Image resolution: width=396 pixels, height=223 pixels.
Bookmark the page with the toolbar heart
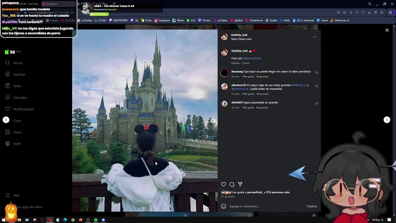pyautogui.click(x=363, y=12)
